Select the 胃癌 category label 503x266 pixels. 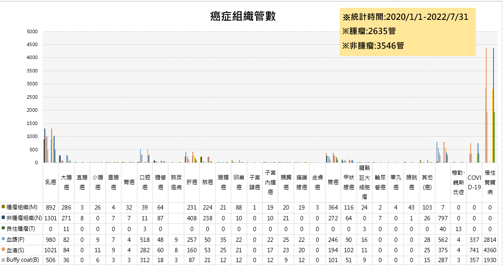(x=333, y=182)
